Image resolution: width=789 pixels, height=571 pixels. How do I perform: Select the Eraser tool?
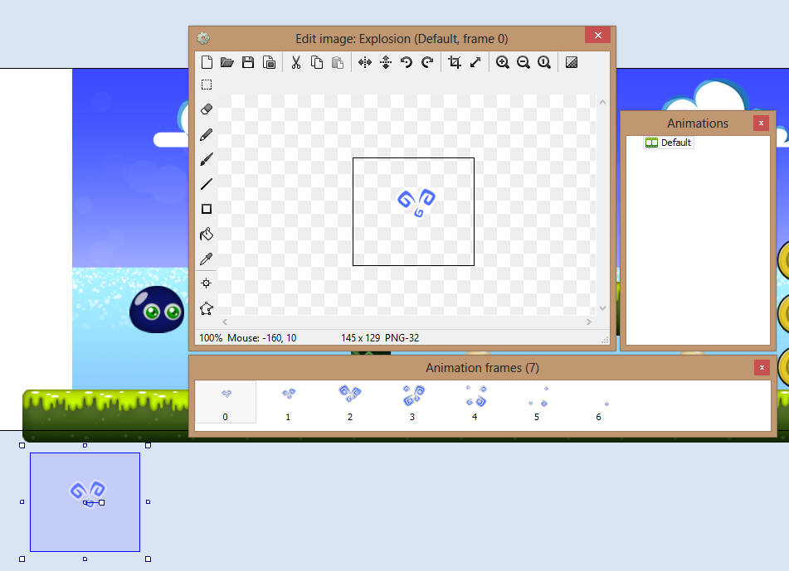[x=207, y=109]
